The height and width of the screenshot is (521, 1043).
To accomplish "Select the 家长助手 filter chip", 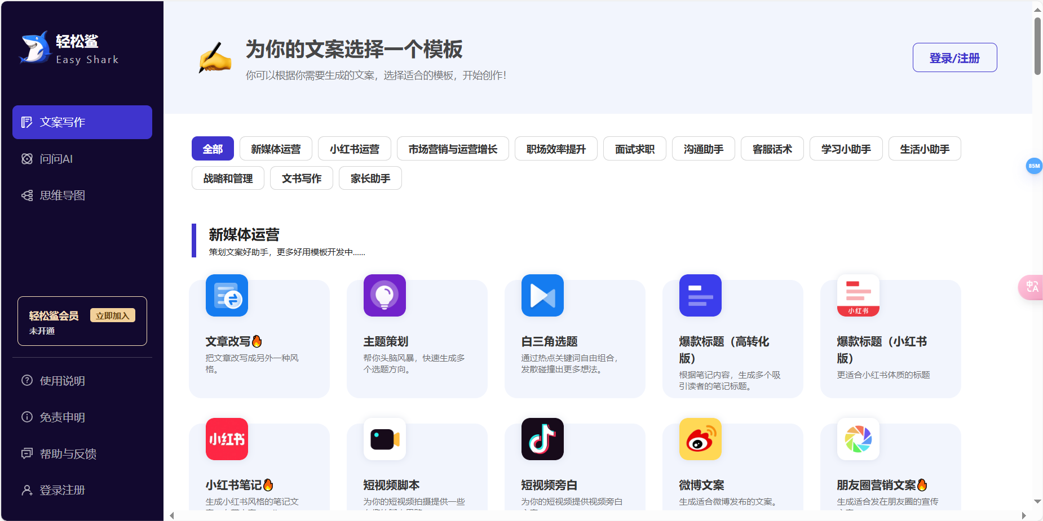I will point(370,178).
